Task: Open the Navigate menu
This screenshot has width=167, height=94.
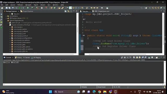Action: 28,5
